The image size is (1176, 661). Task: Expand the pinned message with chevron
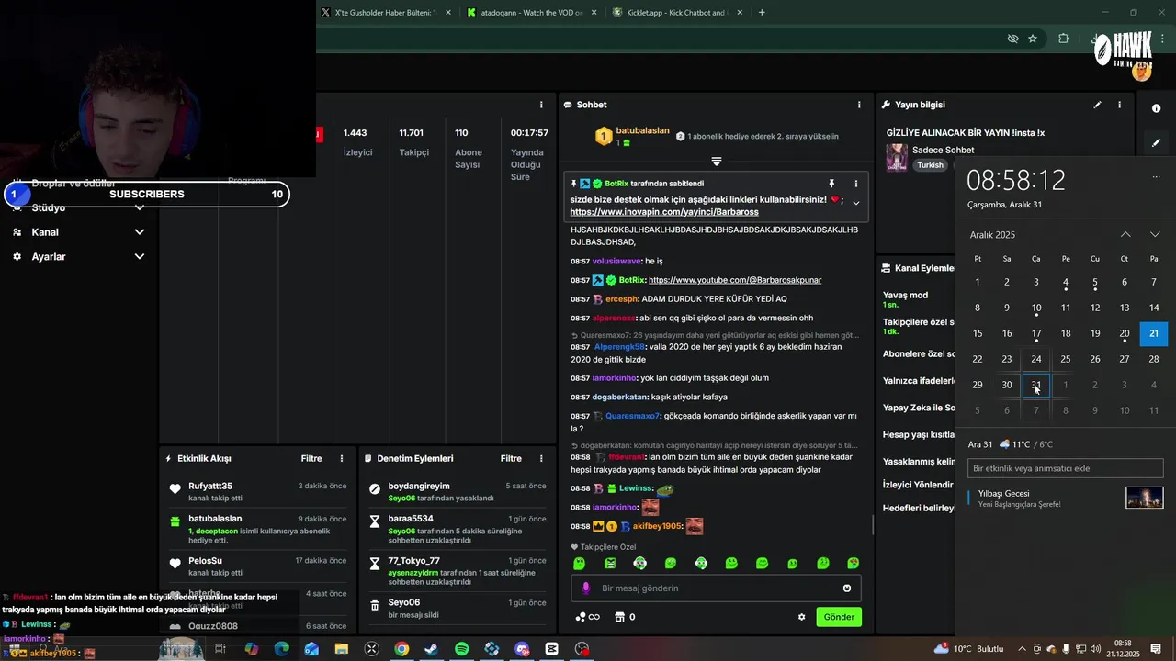pyautogui.click(x=855, y=203)
